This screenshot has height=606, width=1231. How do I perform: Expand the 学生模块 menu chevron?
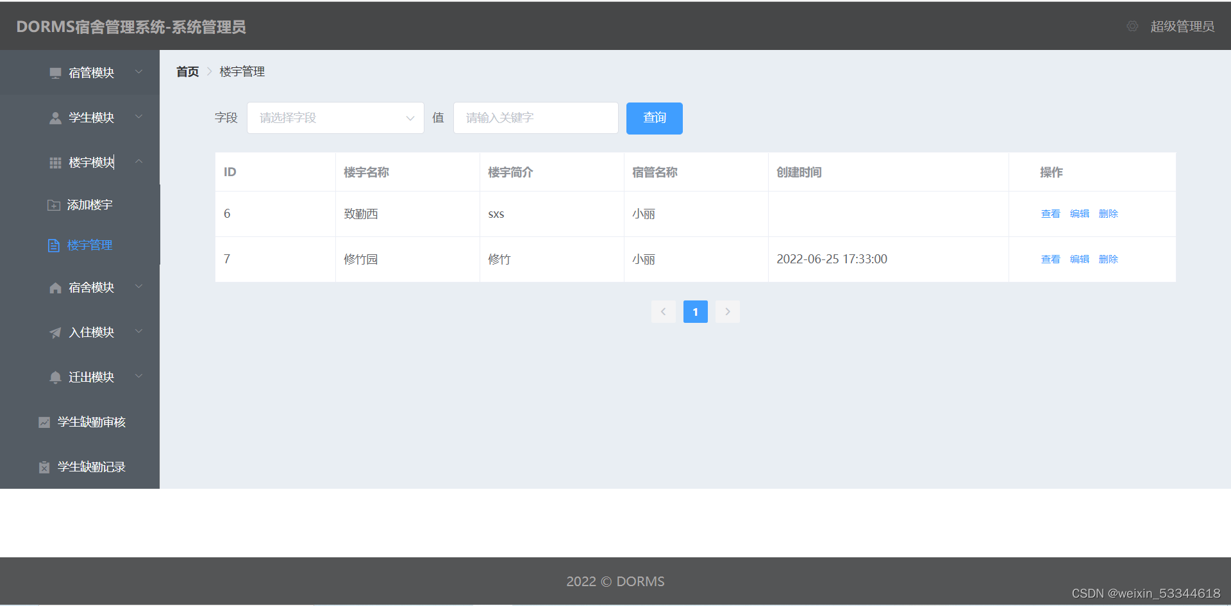pos(139,117)
